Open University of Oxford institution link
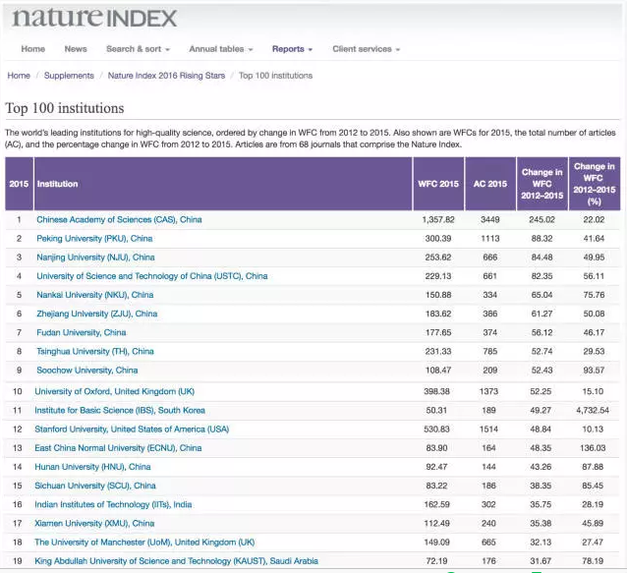Screen dimensions: 627x573 pos(114,391)
